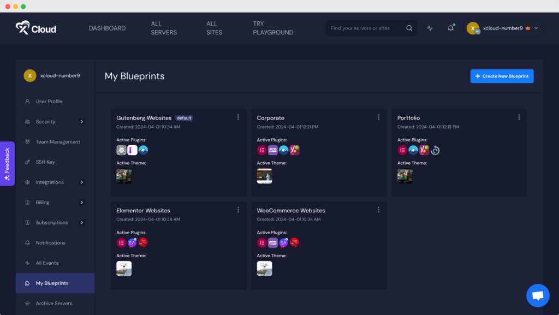Open the Gutenberg Websites card options menu

point(238,117)
